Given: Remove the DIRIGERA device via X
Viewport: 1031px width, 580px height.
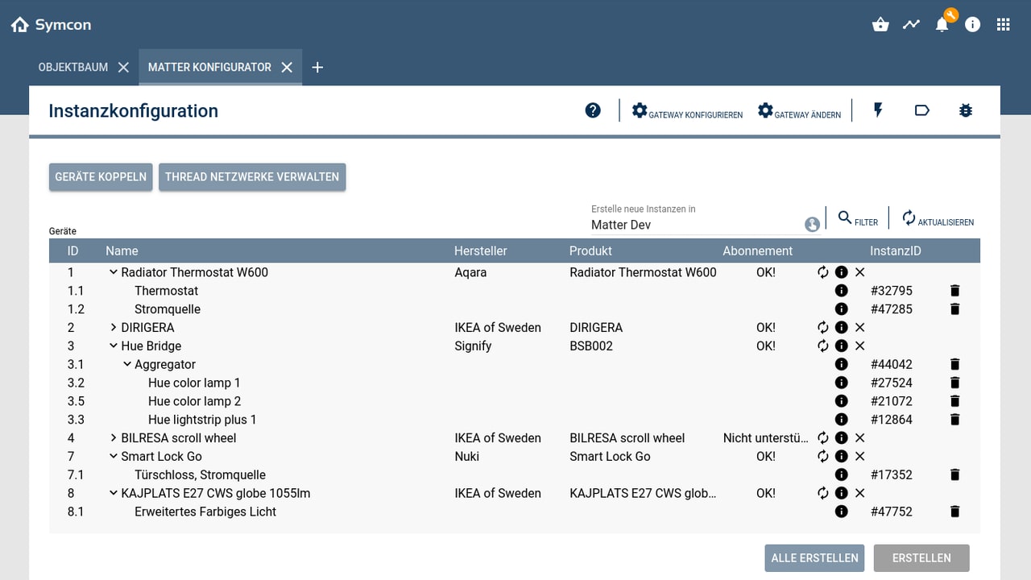Looking at the screenshot, I should [859, 328].
